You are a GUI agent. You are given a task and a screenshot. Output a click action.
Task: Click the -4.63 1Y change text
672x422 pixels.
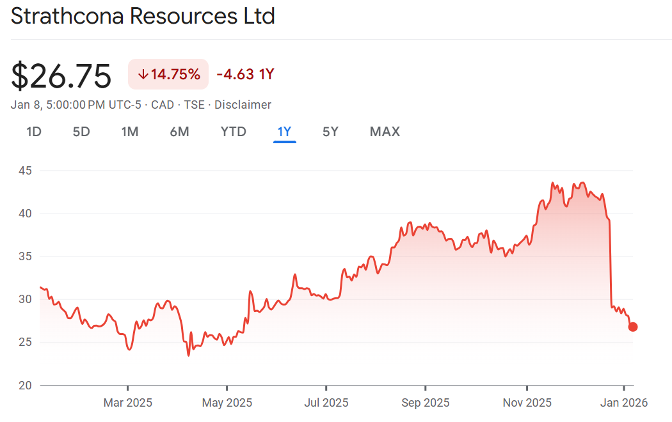point(245,74)
